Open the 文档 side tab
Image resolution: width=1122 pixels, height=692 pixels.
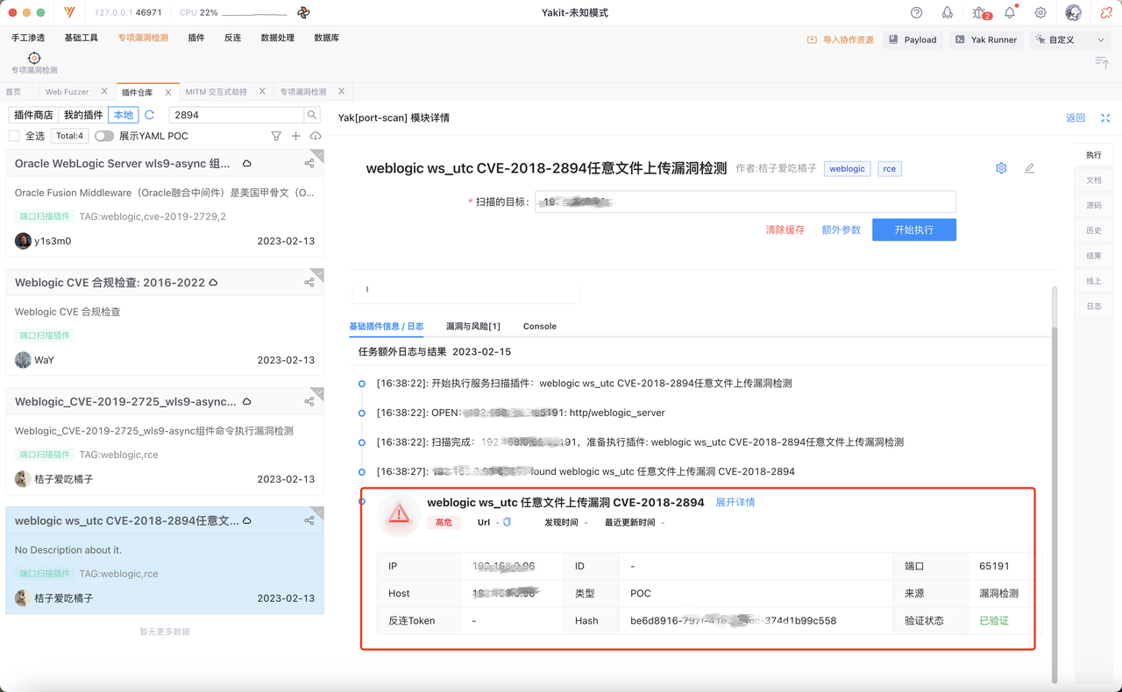(1094, 180)
